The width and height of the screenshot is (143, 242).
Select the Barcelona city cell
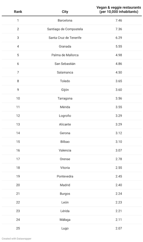pos(65,20)
